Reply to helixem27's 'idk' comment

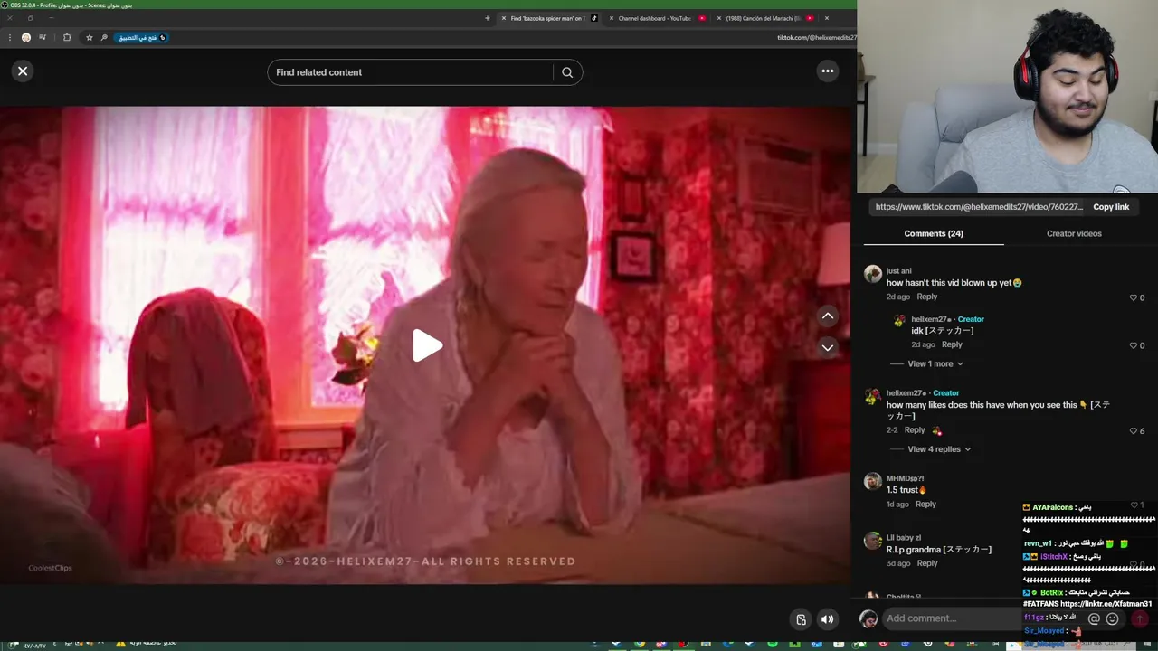coord(952,344)
